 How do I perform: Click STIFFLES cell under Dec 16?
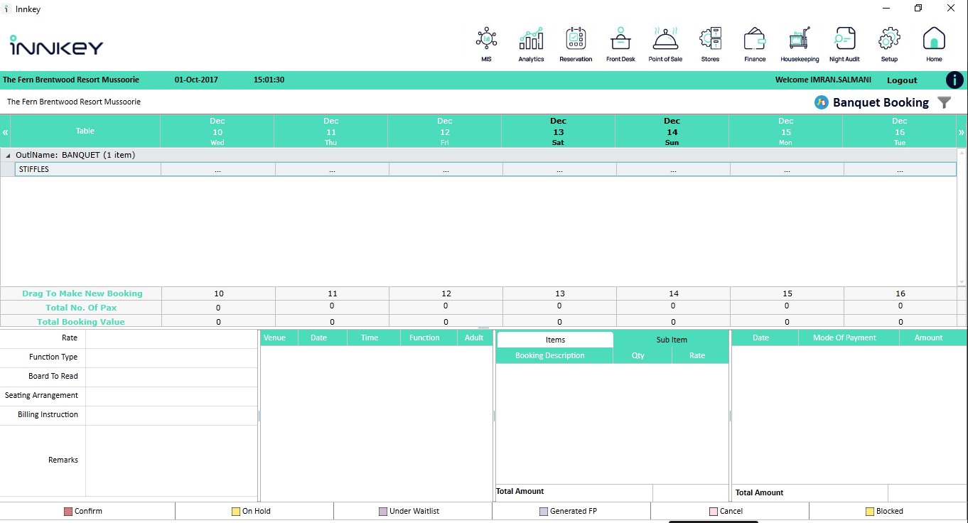[900, 170]
